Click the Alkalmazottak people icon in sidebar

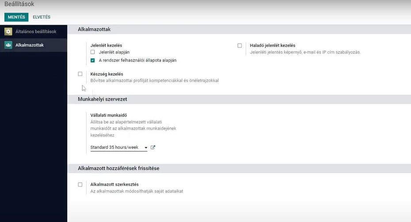tap(8, 45)
